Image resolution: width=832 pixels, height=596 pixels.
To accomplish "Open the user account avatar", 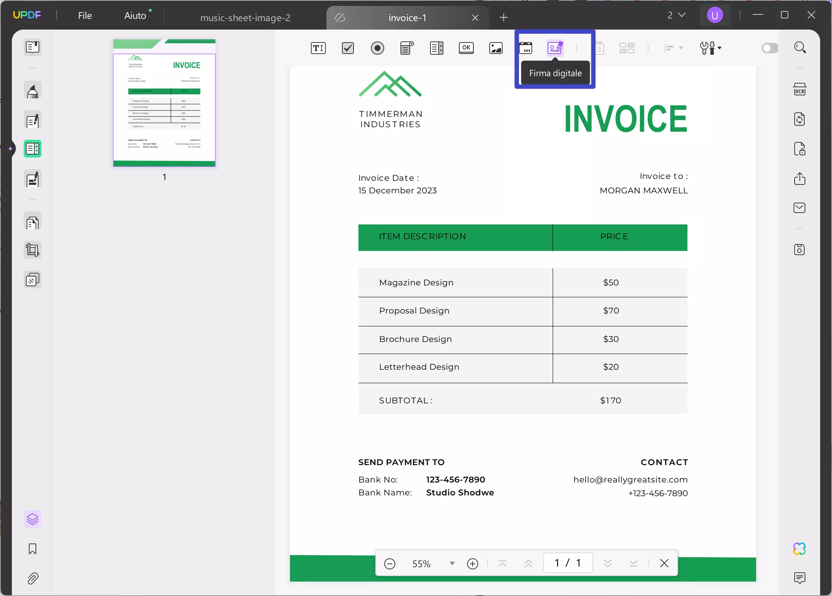I will [x=715, y=15].
